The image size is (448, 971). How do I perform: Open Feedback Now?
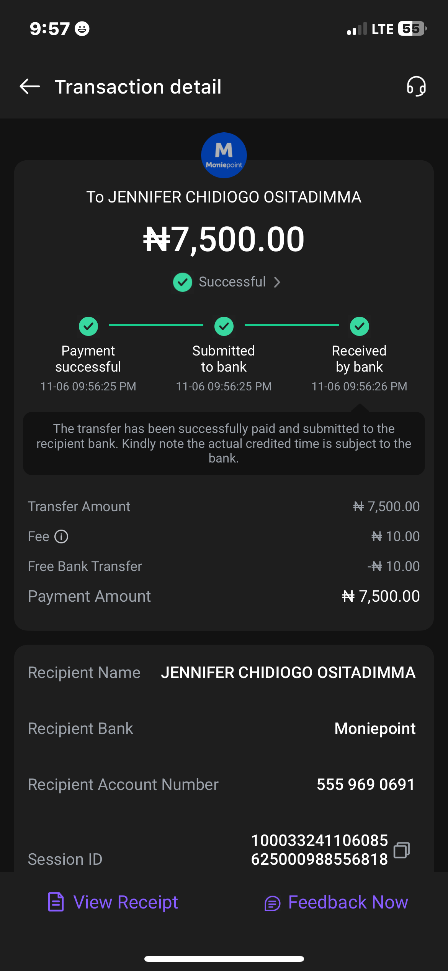(x=348, y=902)
